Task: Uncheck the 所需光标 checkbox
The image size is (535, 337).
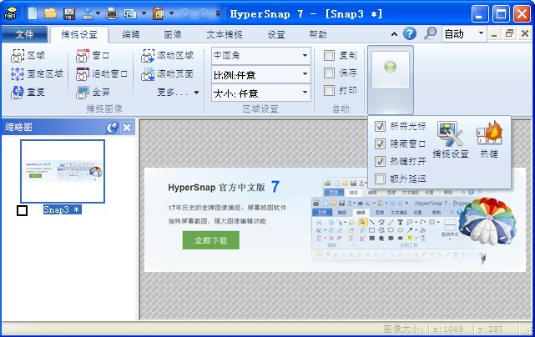Action: coord(380,126)
